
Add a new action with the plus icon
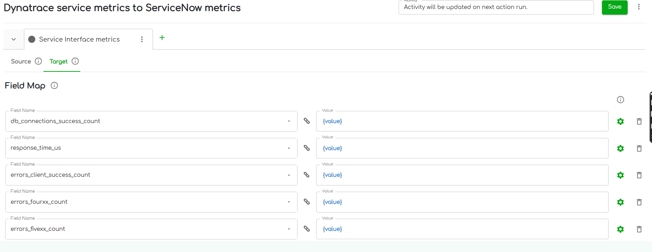click(162, 37)
